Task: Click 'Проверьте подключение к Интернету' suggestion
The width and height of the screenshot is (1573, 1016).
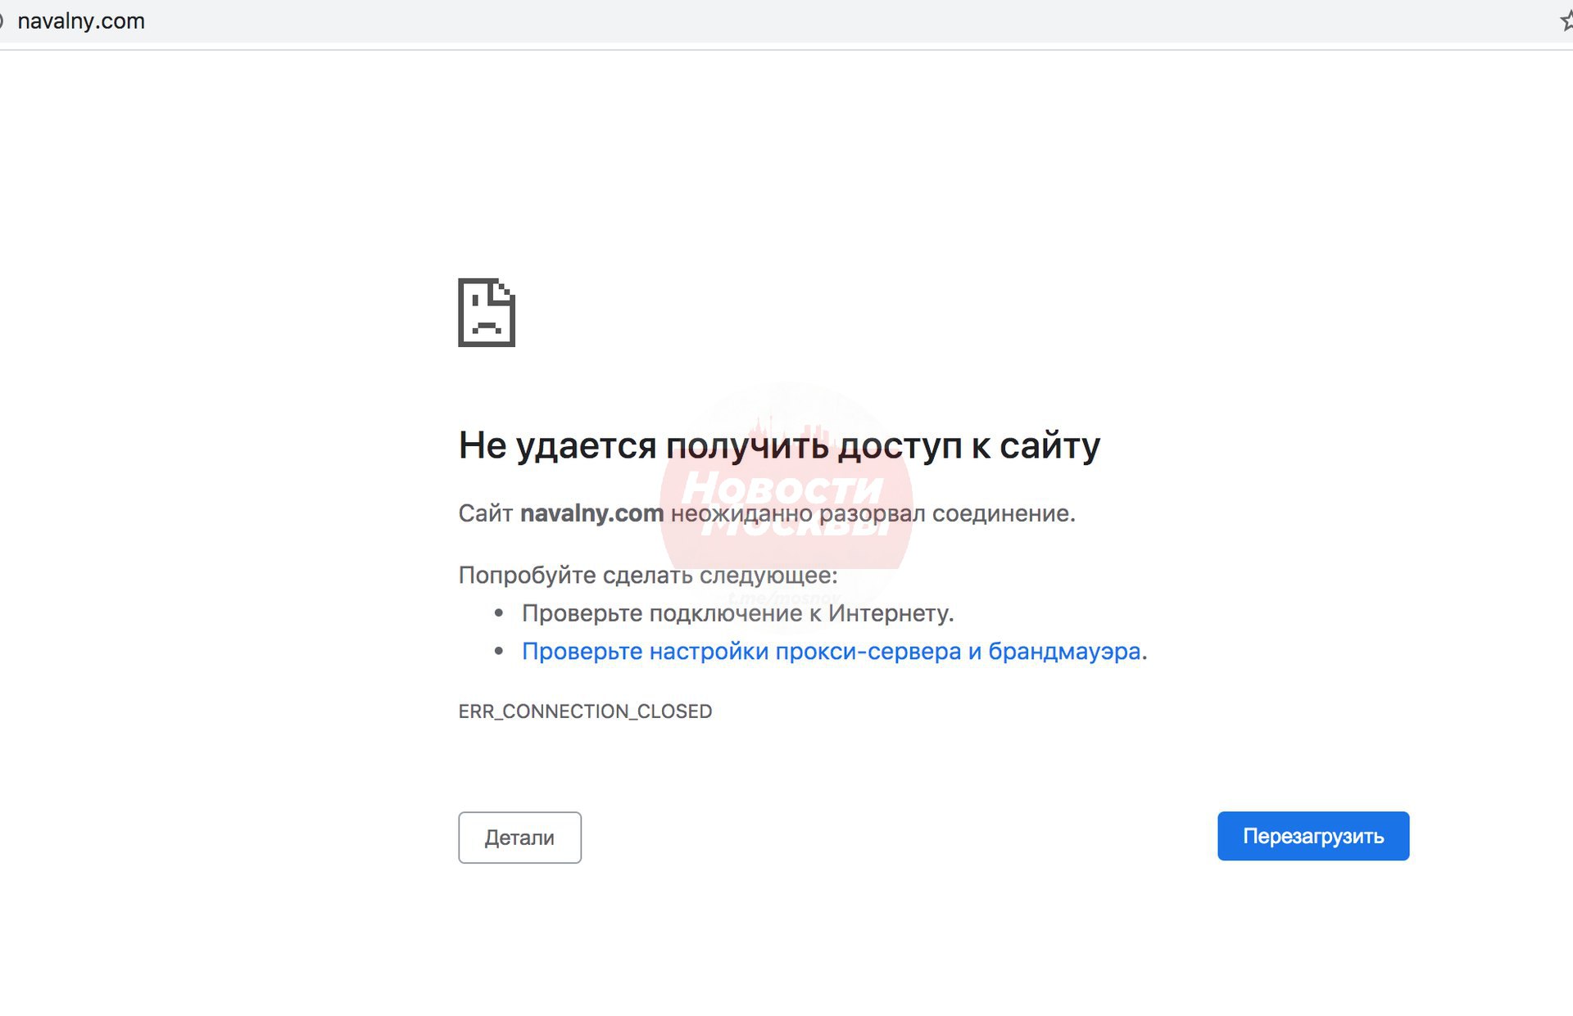Action: click(737, 613)
